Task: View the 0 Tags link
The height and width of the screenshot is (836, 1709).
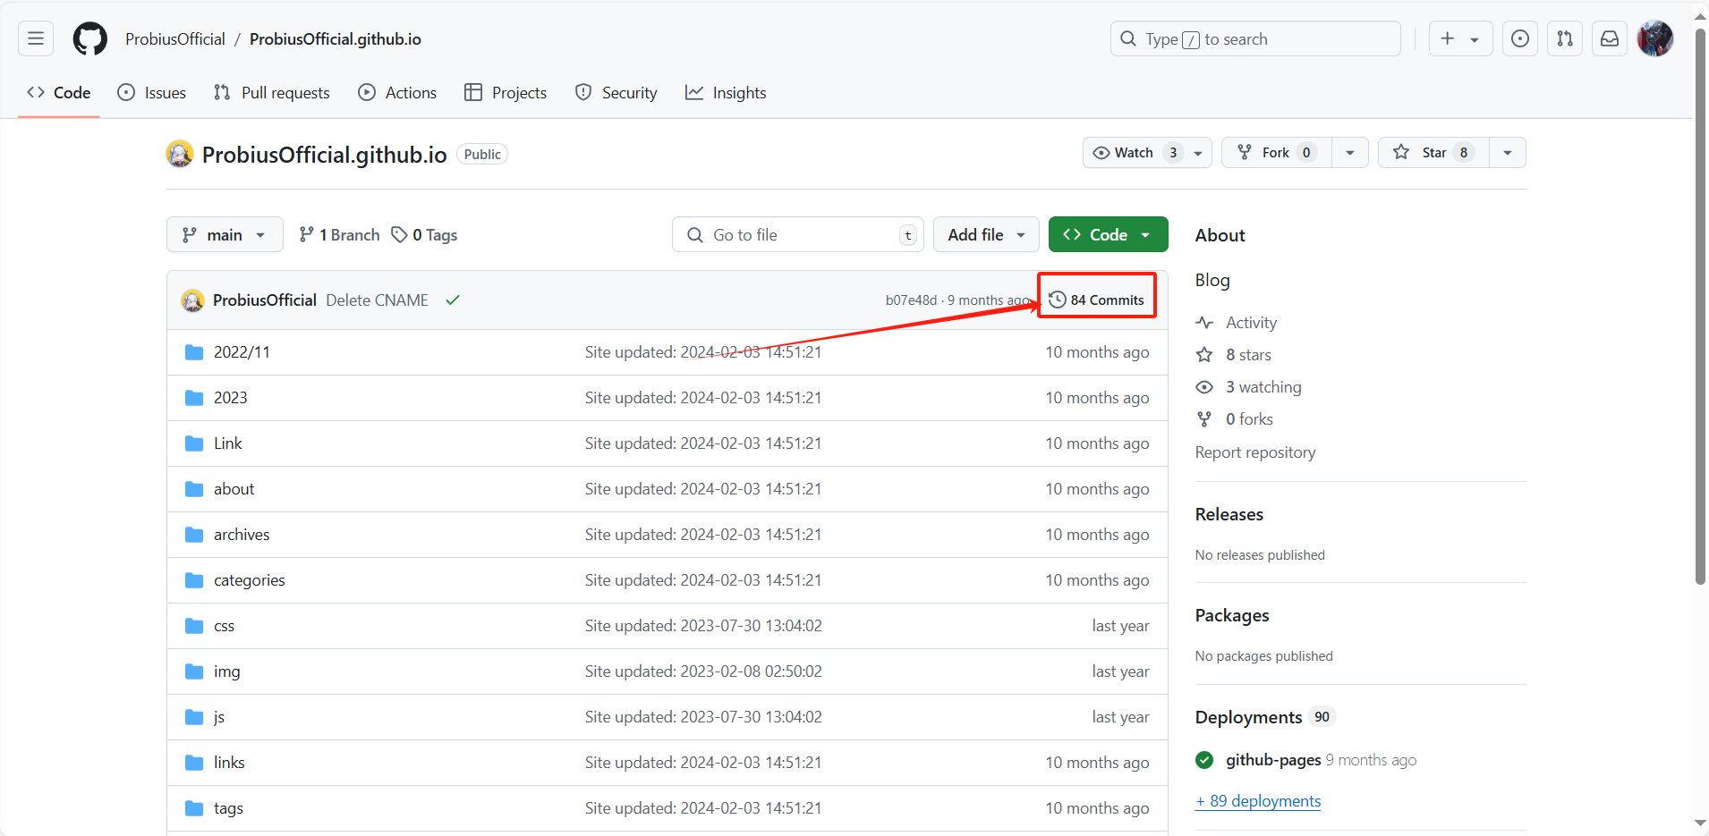Action: [x=425, y=234]
